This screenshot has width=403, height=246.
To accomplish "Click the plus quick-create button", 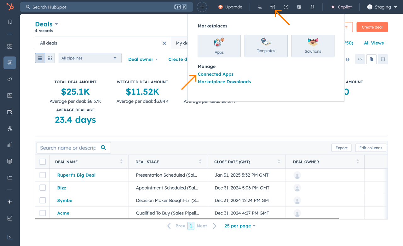I will click(202, 7).
